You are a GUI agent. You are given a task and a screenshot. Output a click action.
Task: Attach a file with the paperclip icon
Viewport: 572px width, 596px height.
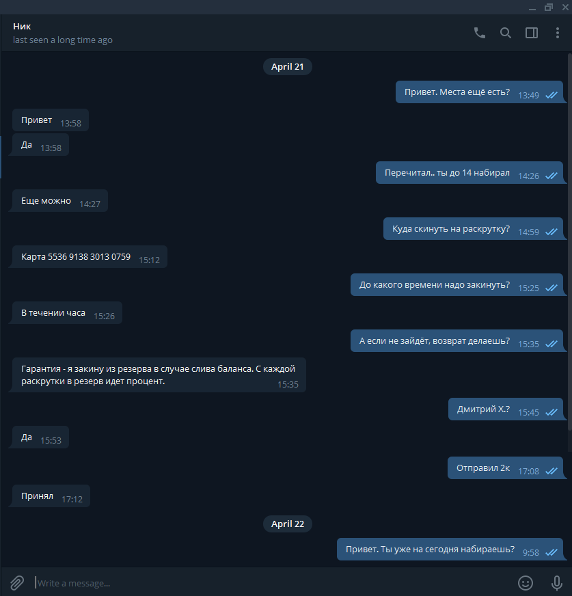[x=16, y=583]
